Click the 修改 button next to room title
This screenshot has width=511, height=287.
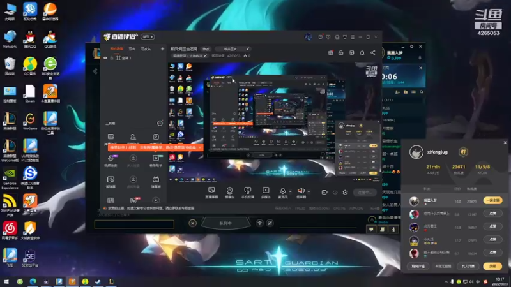tap(206, 49)
